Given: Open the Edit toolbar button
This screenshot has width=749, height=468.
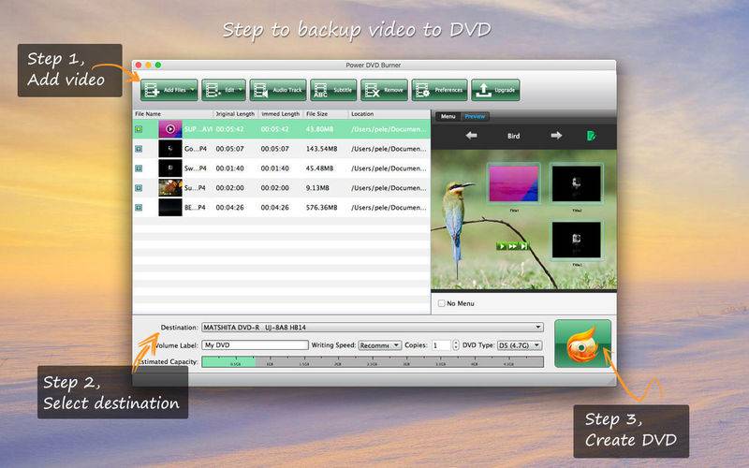Looking at the screenshot, I should click(224, 90).
